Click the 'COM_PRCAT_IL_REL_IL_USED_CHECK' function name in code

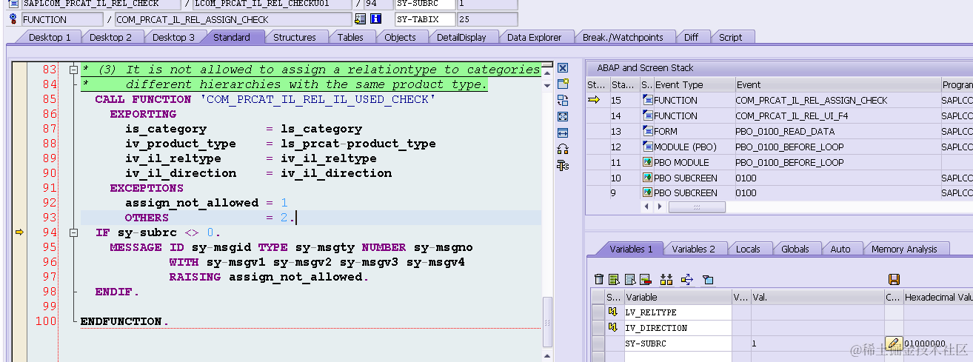(317, 99)
